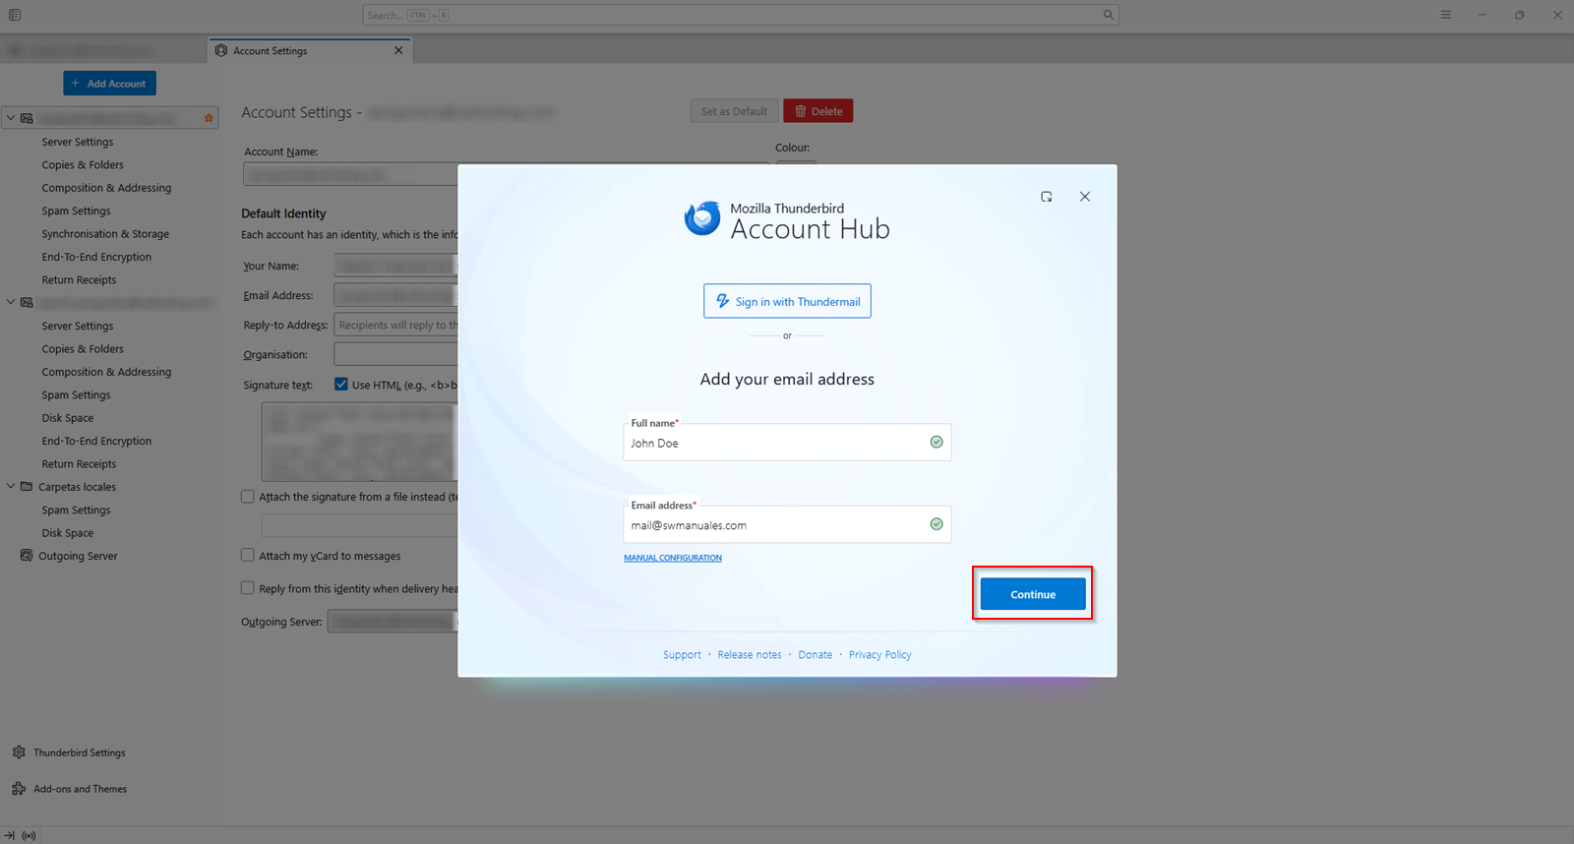This screenshot has height=844, width=1574.
Task: Open the Donate link
Action: pos(816,655)
